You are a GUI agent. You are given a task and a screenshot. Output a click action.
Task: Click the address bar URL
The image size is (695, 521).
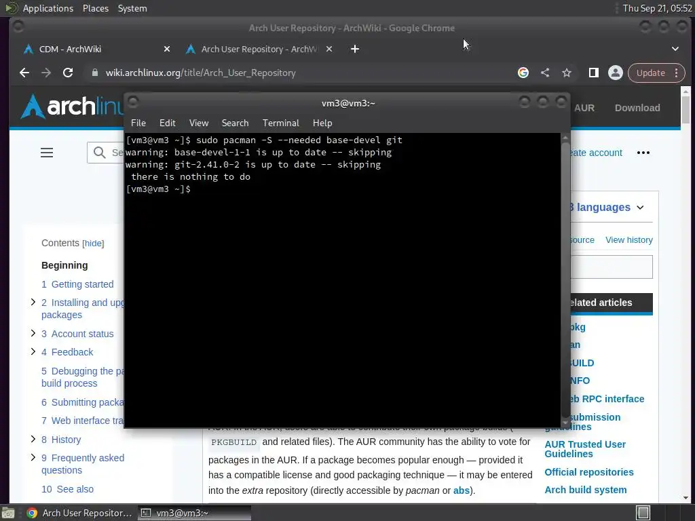(200, 73)
